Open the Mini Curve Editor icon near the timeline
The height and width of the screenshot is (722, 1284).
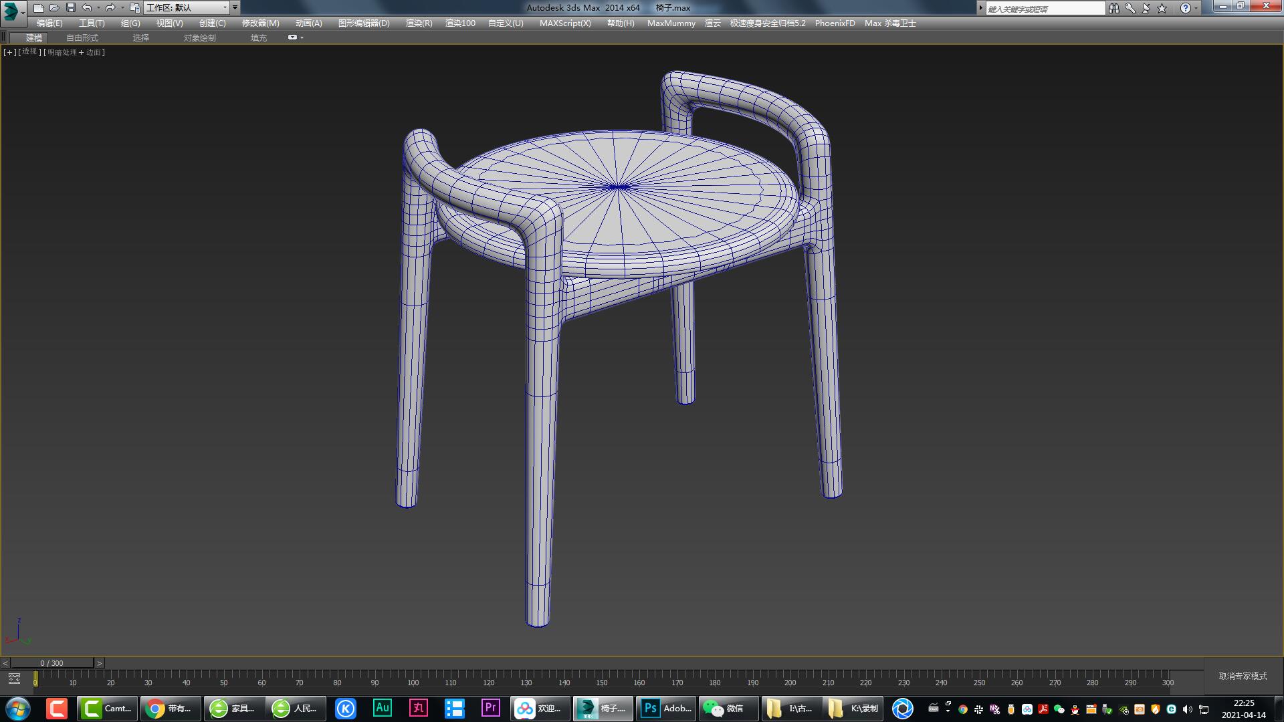[15, 678]
